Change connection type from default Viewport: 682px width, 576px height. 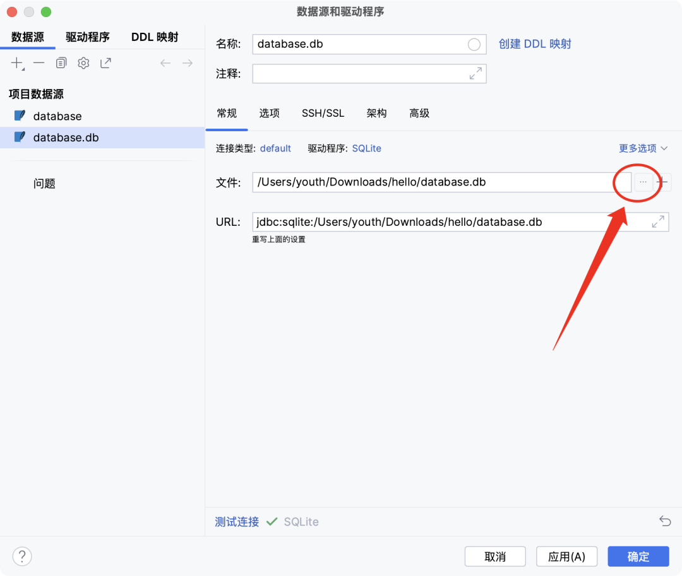click(275, 148)
